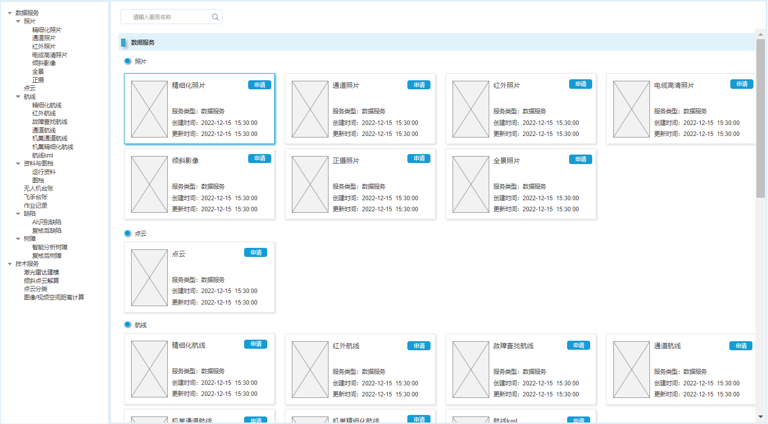Viewport: 768px width, 424px height.
Task: Apply for 正摄照片 service
Action: point(419,159)
